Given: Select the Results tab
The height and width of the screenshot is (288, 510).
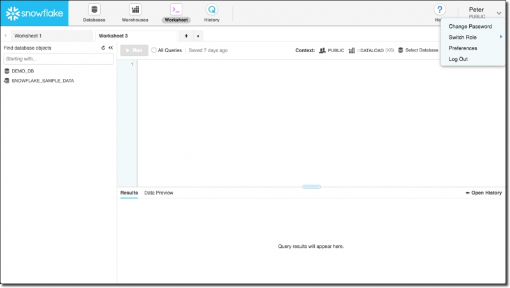Looking at the screenshot, I should [129, 193].
